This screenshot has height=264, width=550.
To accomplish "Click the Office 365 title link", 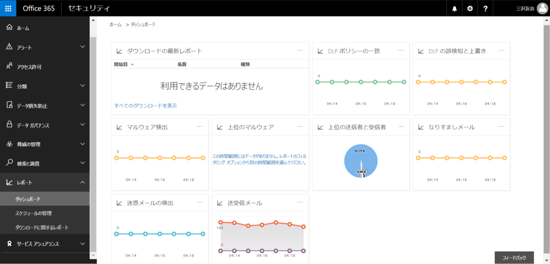I will [39, 9].
